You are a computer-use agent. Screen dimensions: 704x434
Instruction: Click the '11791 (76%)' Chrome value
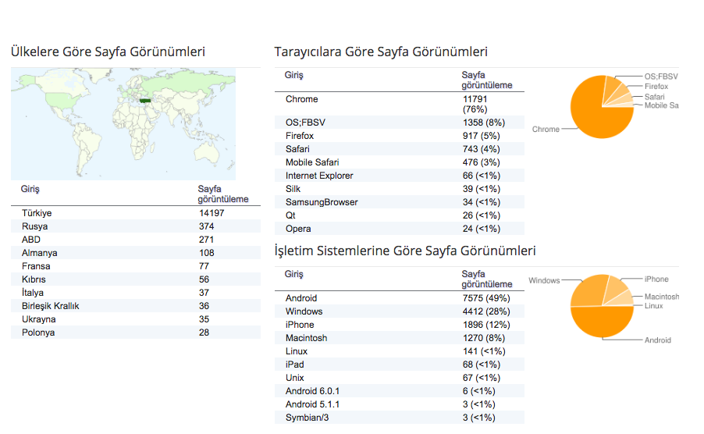tap(475, 104)
